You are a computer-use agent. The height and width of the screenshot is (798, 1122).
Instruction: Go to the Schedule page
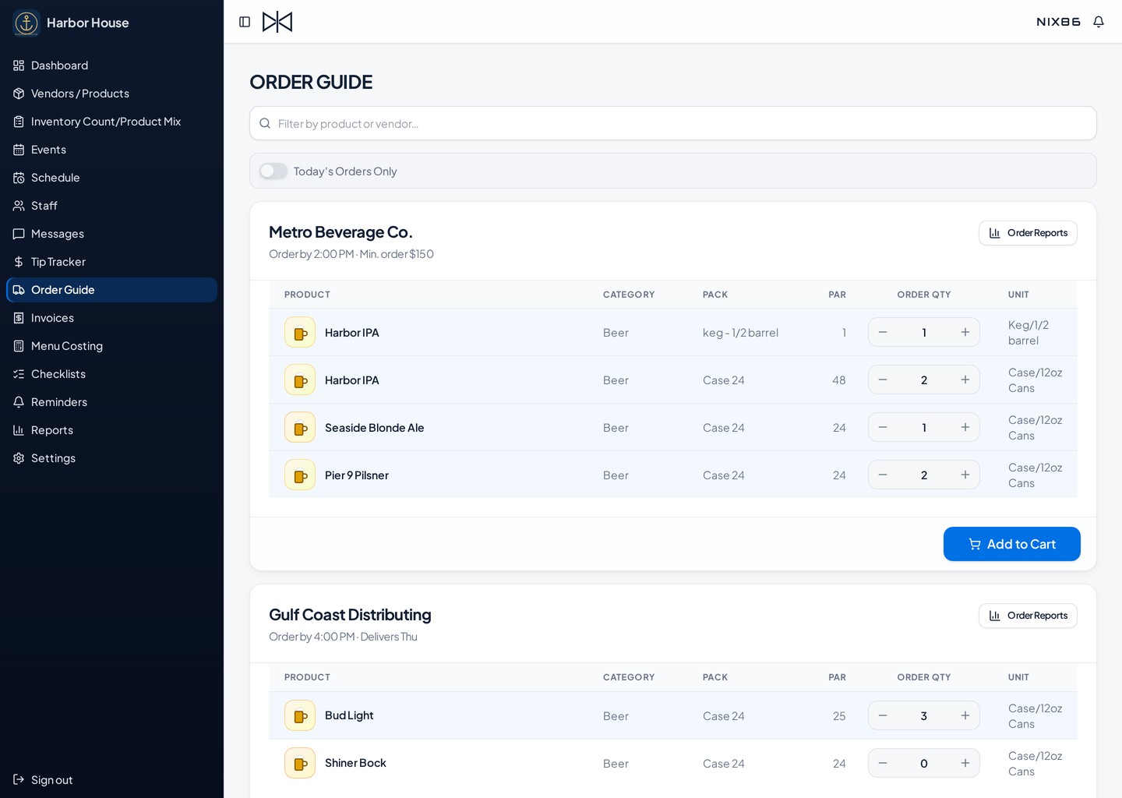pyautogui.click(x=111, y=178)
